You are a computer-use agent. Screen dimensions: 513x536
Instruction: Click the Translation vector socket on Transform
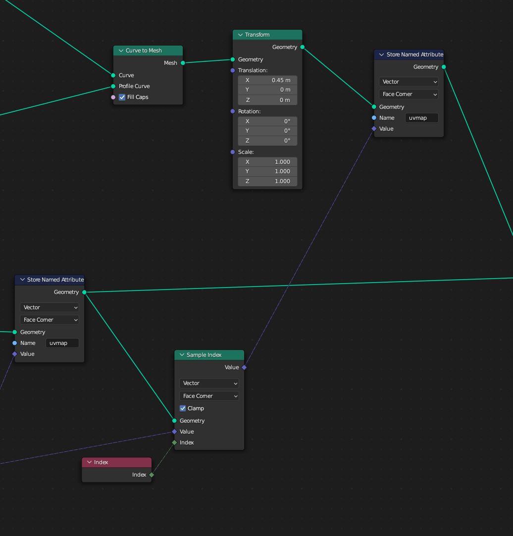233,70
